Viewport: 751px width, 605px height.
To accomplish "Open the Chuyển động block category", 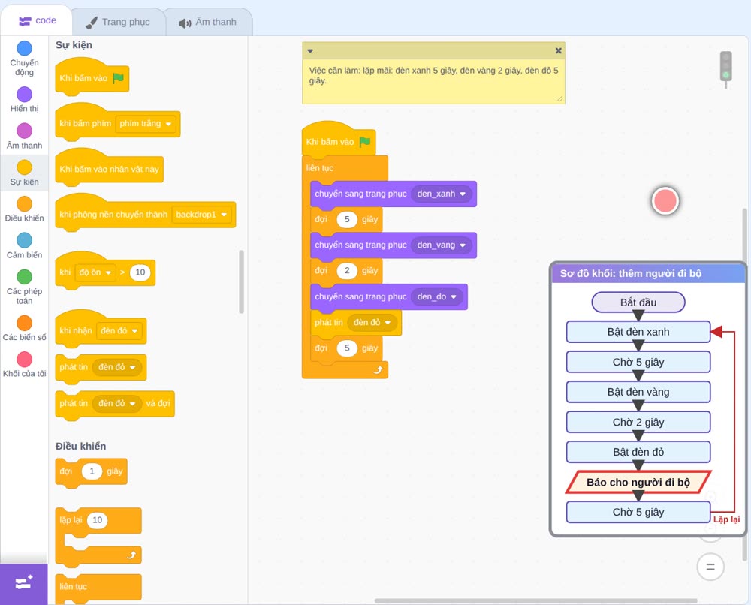I will click(25, 58).
